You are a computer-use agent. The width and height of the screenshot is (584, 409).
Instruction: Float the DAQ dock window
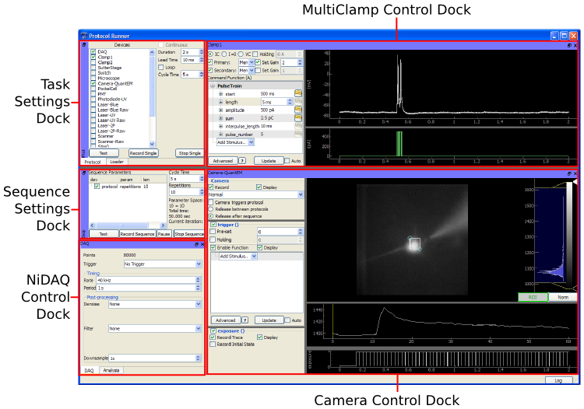click(x=197, y=244)
